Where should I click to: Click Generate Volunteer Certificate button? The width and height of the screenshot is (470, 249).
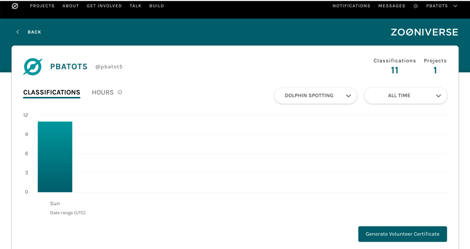point(402,234)
